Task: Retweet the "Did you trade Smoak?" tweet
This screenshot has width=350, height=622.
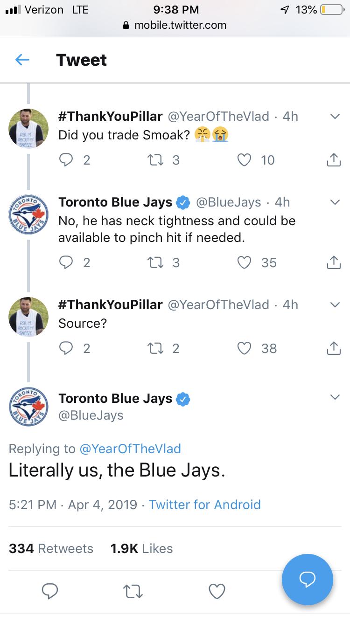Action: 154,160
